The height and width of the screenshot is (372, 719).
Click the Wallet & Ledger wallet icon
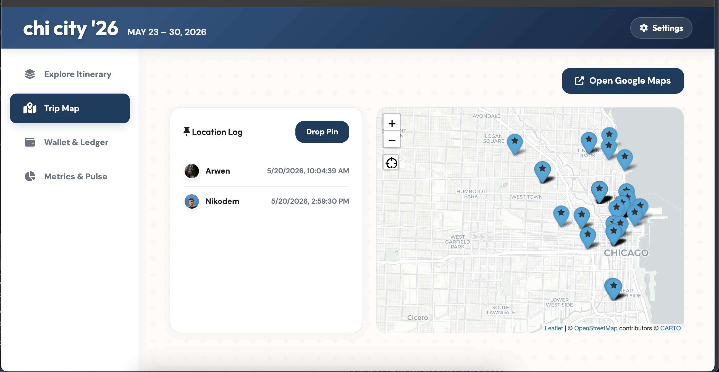pos(30,142)
